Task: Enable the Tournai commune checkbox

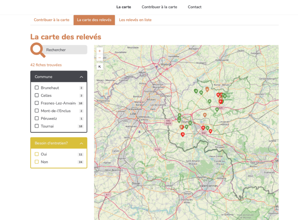Action: click(37, 126)
